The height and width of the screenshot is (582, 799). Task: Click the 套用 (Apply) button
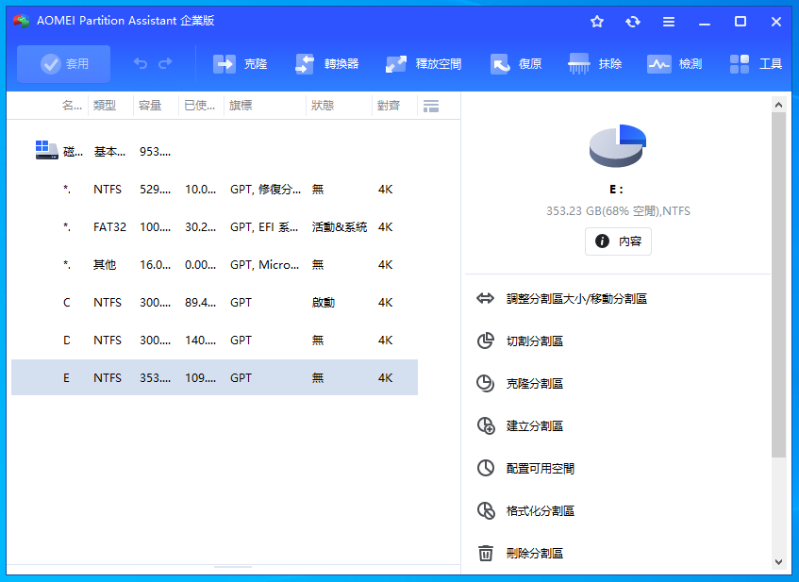pos(64,64)
